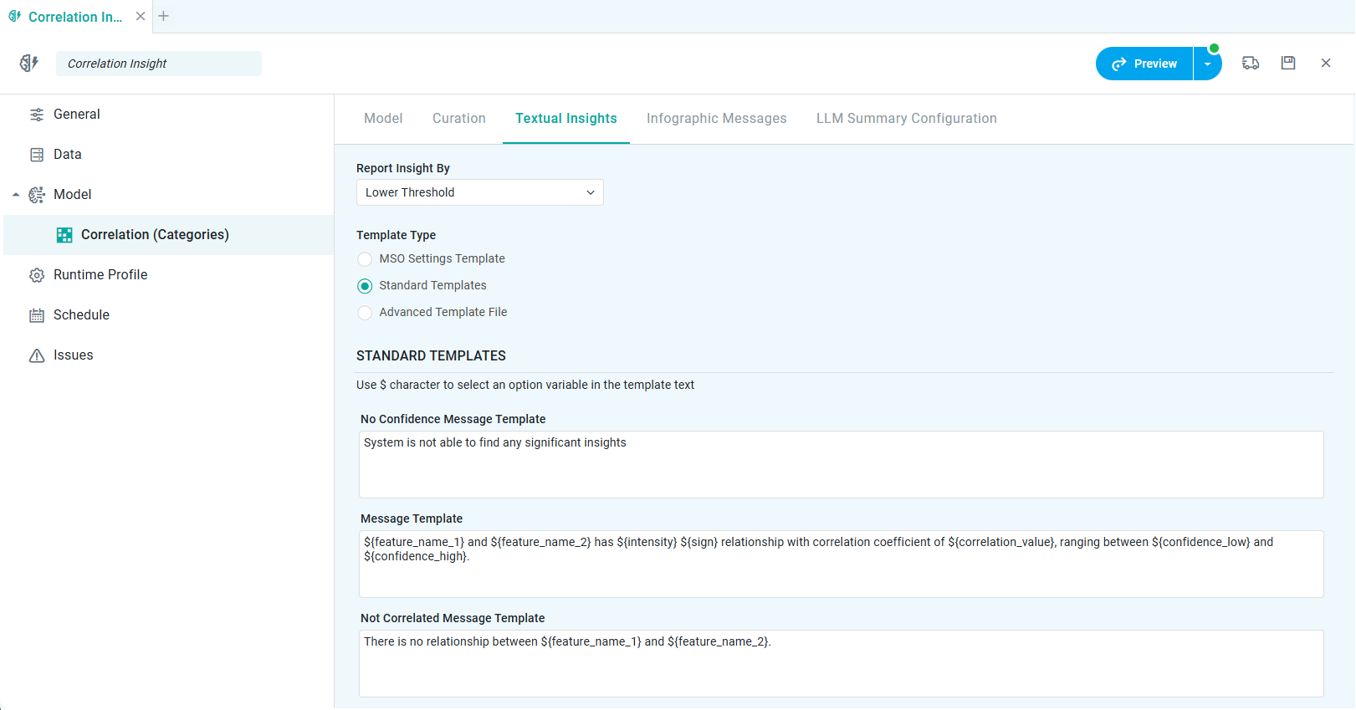Click the deploy truck icon in toolbar

(1251, 63)
